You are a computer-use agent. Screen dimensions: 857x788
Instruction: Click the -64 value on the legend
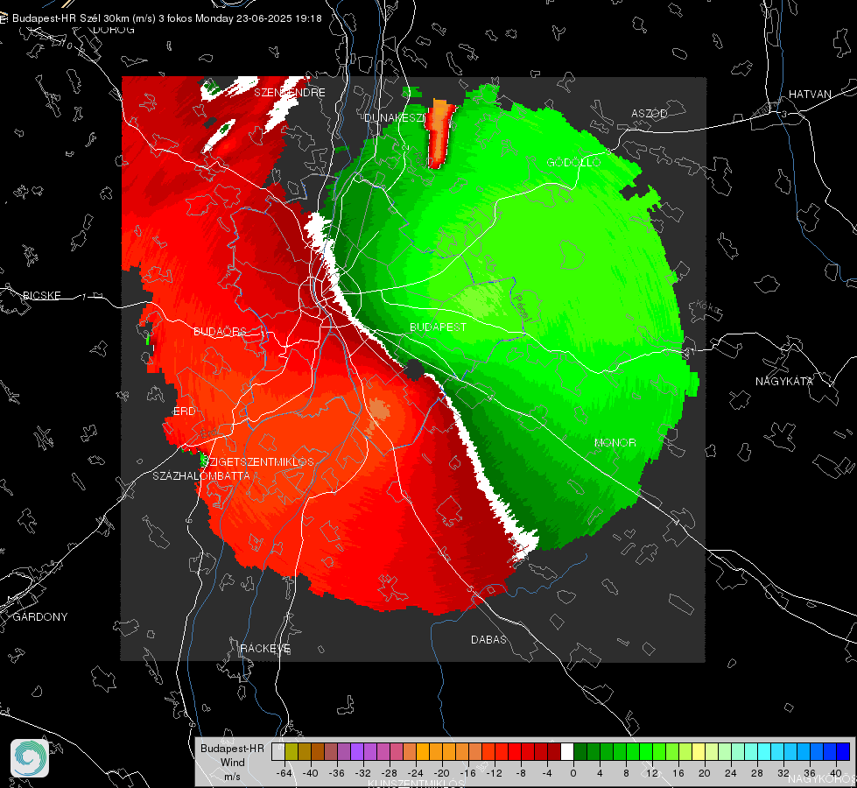(x=284, y=773)
